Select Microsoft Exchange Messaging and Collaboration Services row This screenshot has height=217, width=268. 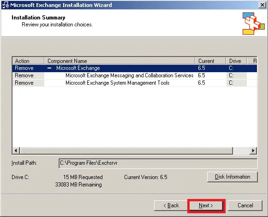pyautogui.click(x=135, y=75)
